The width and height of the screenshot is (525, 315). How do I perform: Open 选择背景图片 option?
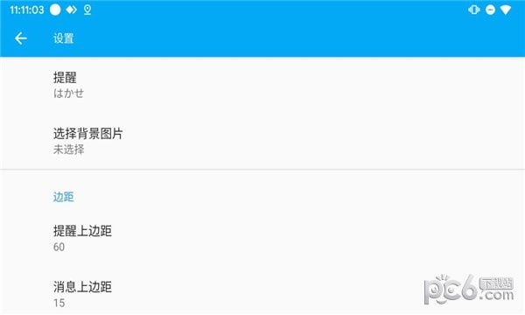(262, 141)
